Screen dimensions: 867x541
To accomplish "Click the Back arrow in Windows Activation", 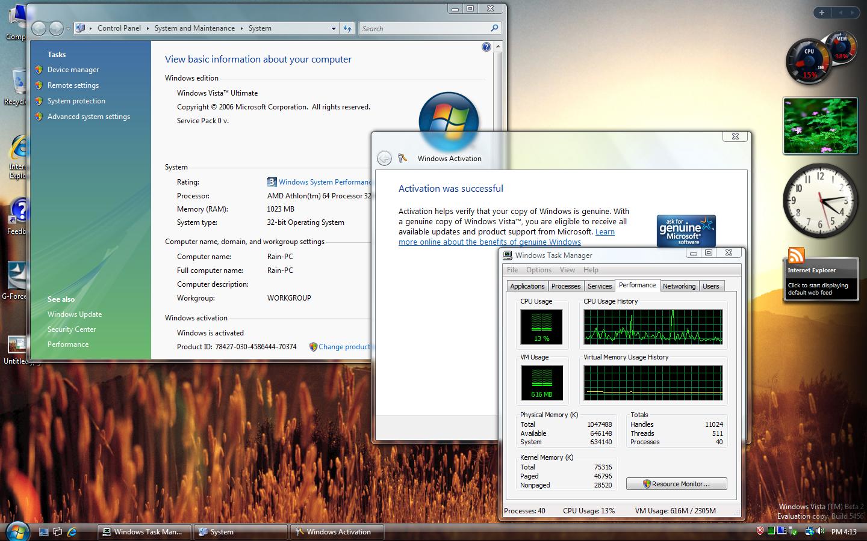I will click(x=384, y=158).
